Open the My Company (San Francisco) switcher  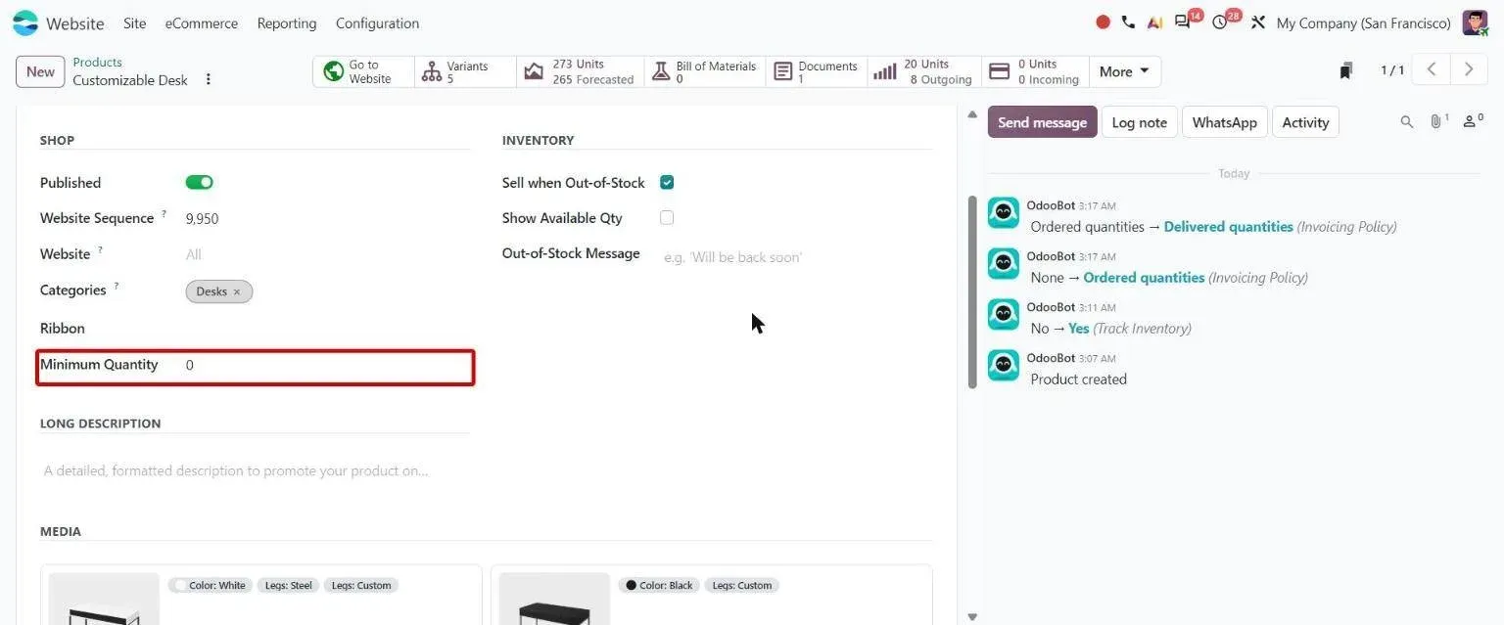pyautogui.click(x=1363, y=22)
